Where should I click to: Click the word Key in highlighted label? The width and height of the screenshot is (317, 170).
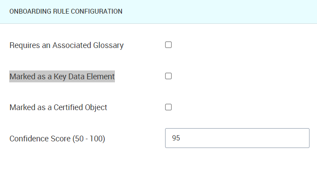point(60,76)
